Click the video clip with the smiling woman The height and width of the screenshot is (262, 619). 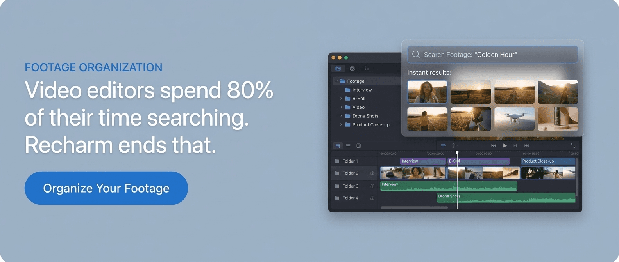tap(413, 173)
